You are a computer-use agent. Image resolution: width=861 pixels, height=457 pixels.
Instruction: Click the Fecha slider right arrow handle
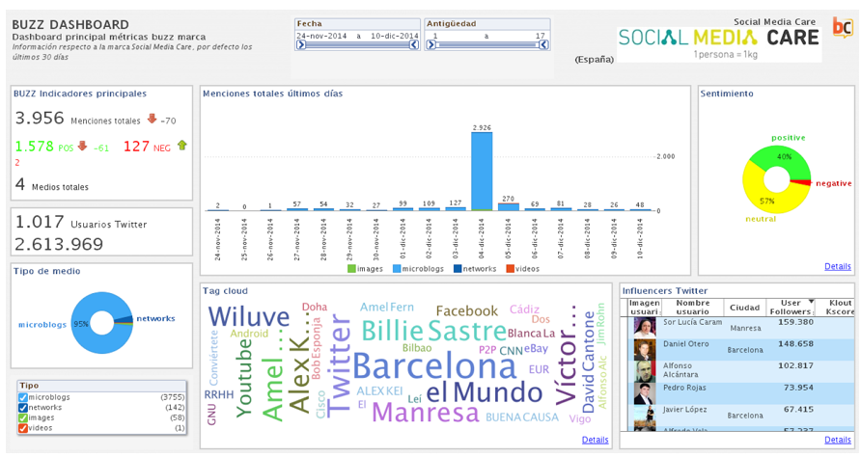tap(414, 45)
